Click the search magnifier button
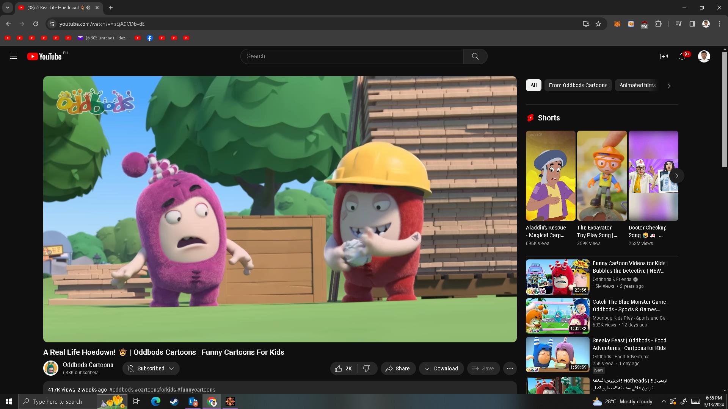 pyautogui.click(x=475, y=56)
